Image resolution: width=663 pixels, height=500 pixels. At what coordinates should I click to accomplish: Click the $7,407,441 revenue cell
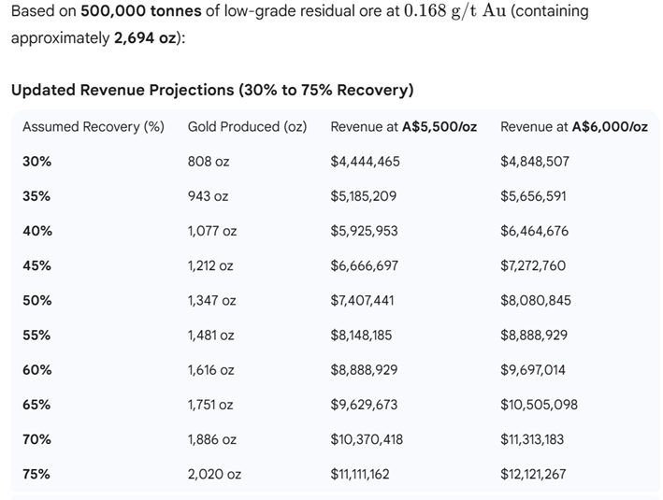365,301
